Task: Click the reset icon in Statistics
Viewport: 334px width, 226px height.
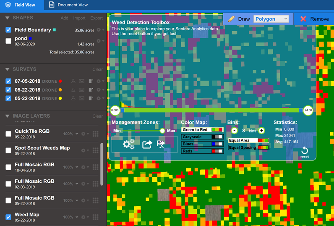Action: (x=305, y=151)
